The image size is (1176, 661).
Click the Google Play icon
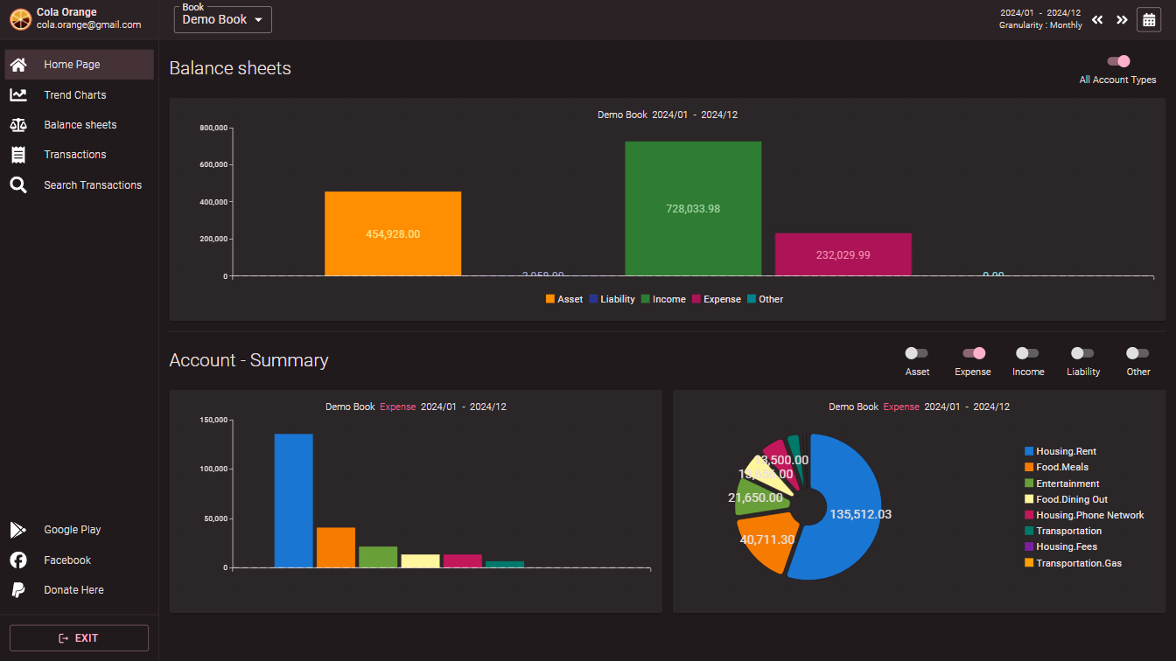click(18, 530)
